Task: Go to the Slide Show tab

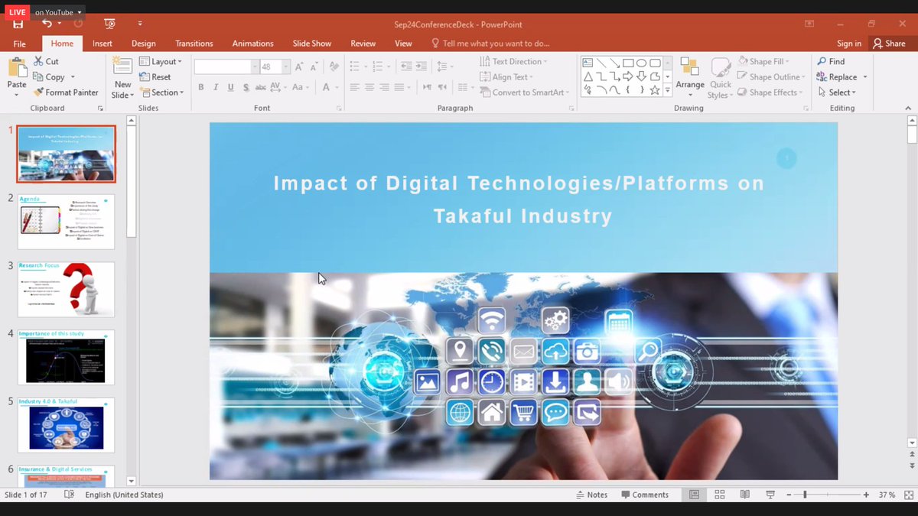Action: click(312, 44)
